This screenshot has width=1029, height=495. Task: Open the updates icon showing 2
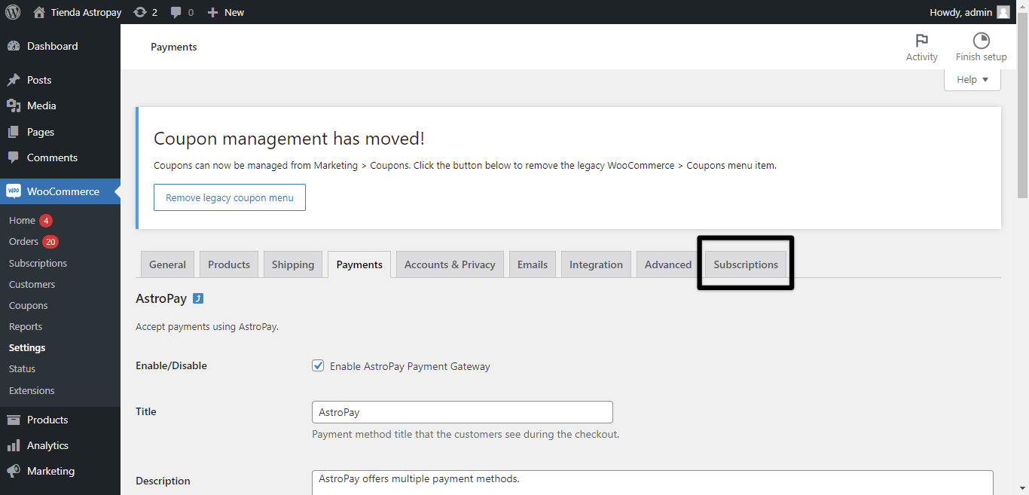(x=140, y=12)
